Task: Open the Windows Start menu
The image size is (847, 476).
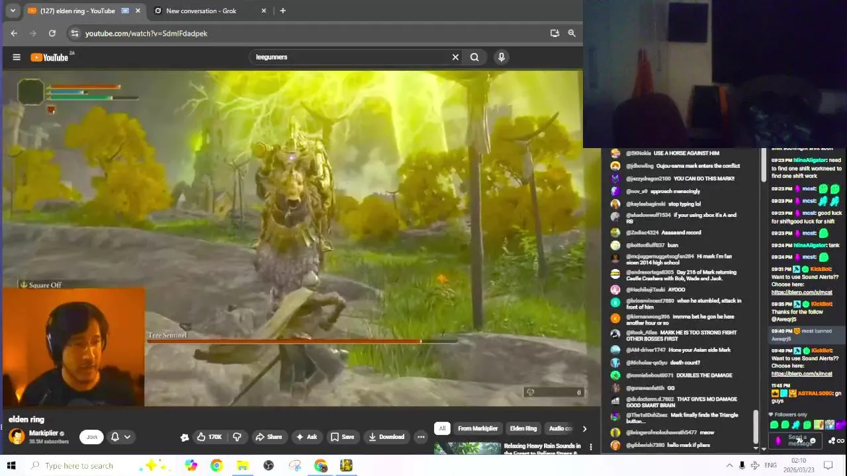Action: coord(11,465)
